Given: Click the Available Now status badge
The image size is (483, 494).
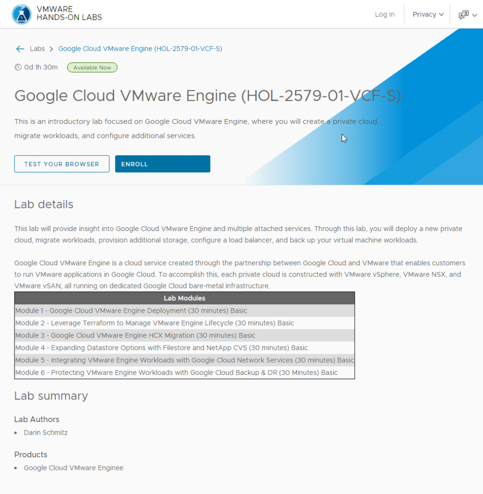Looking at the screenshot, I should (x=92, y=67).
